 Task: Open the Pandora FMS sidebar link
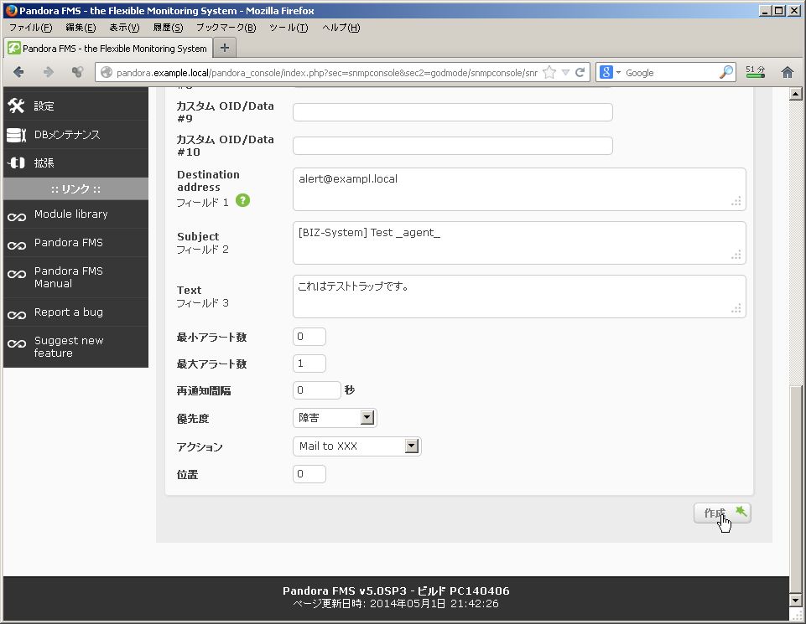coord(69,242)
